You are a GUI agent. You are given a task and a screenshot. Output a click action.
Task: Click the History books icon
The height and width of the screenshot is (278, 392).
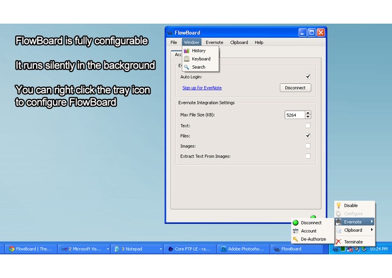coord(187,51)
